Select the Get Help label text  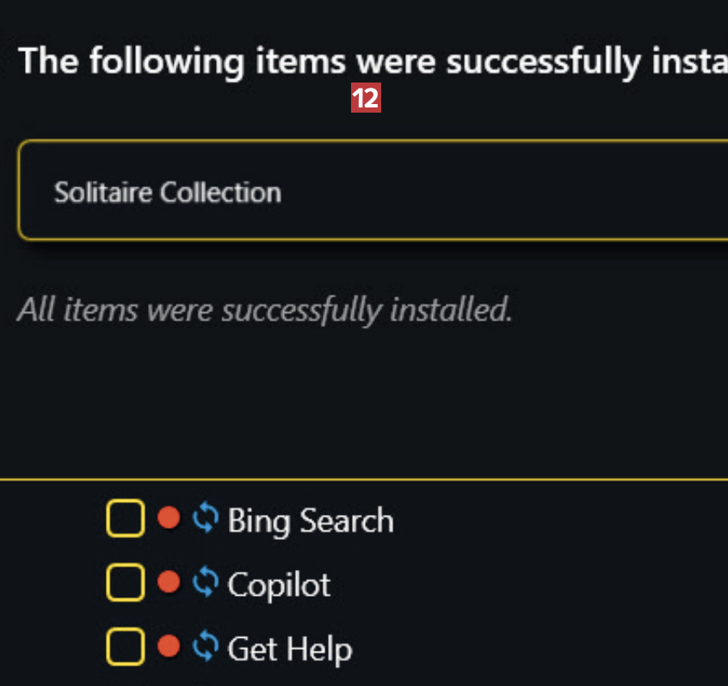(x=289, y=649)
